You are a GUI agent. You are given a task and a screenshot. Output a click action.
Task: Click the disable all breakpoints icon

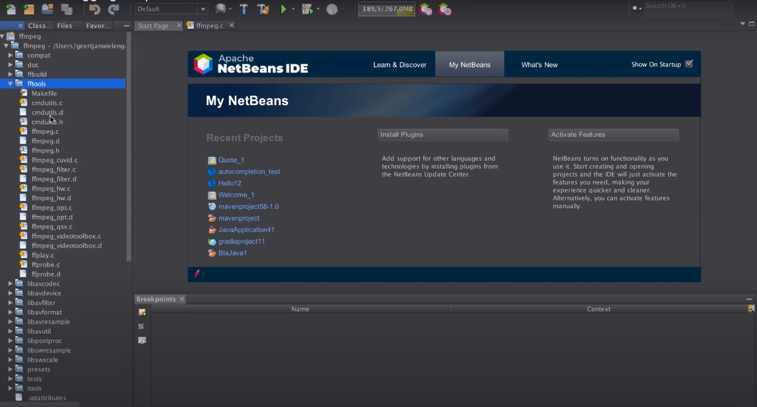coord(141,326)
